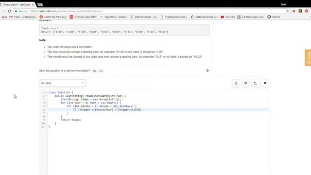Open the console terminal icon
The image size is (311, 175).
(x=255, y=83)
